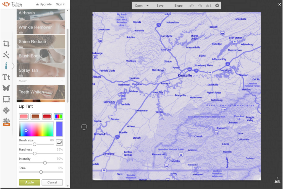Click the panel scroll up arrow

pos(67,11)
